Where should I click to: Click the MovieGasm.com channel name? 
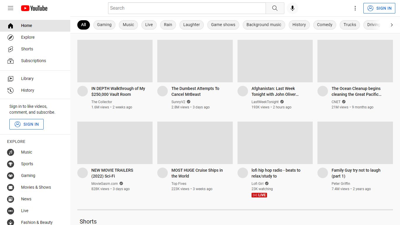(x=105, y=184)
